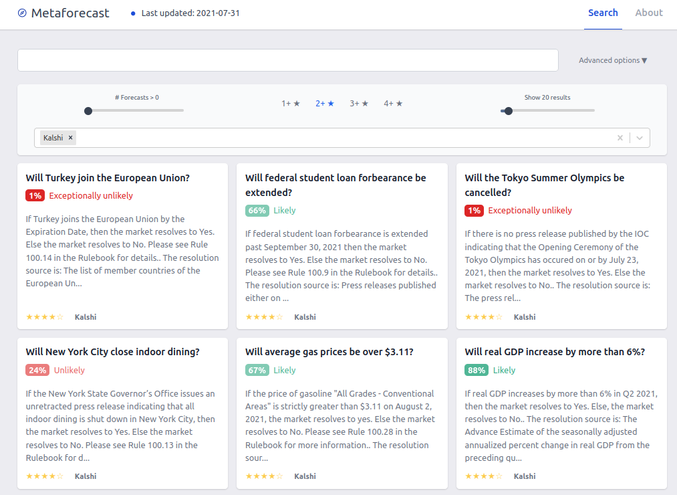
Task: Click the gas prices card description text
Action: (340, 425)
